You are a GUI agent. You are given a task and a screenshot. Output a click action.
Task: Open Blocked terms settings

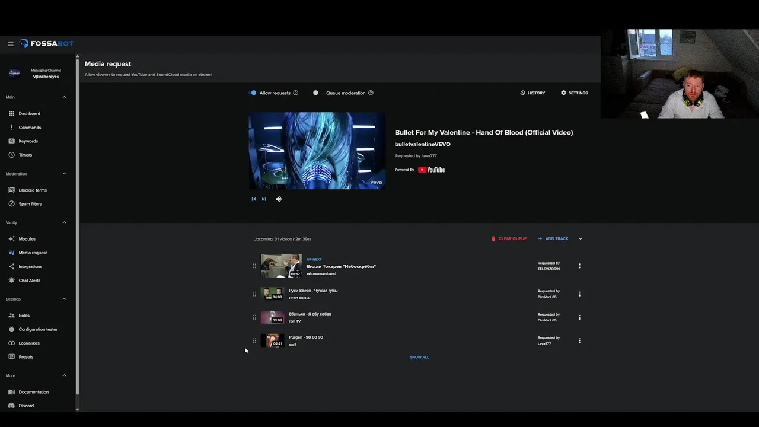33,190
